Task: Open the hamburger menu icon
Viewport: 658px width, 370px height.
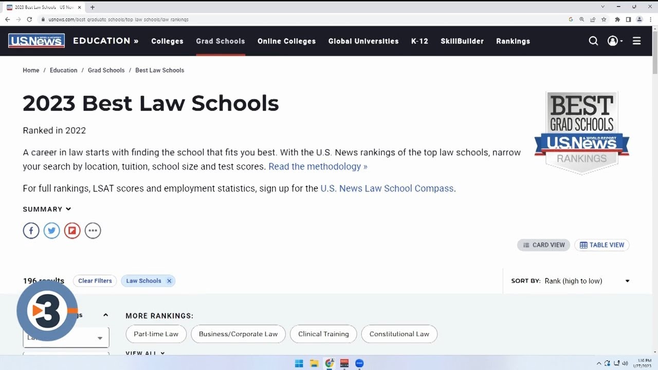Action: [636, 41]
